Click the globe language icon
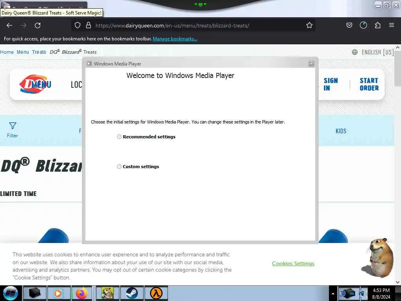This screenshot has height=301, width=401. pyautogui.click(x=355, y=52)
